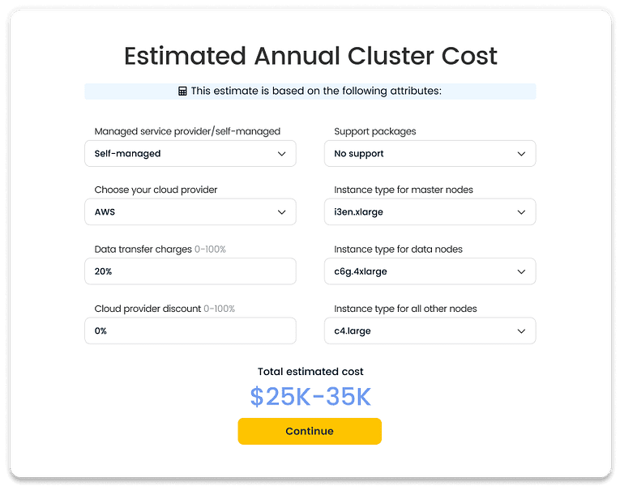
Task: Click the yellow Continue button
Action: click(x=310, y=431)
